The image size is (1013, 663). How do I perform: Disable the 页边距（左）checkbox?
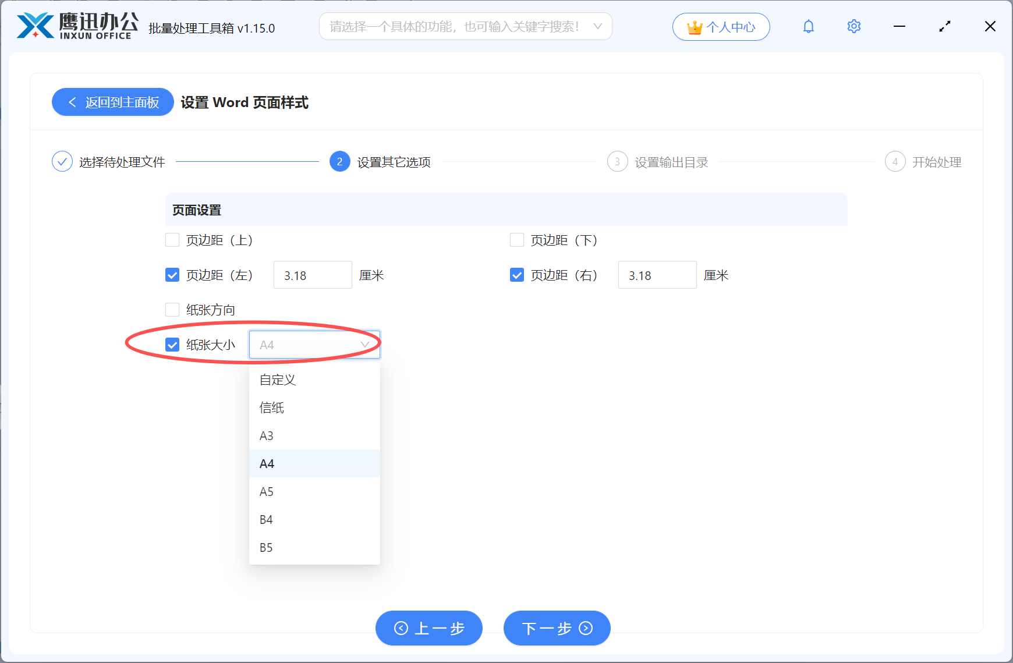coord(172,275)
